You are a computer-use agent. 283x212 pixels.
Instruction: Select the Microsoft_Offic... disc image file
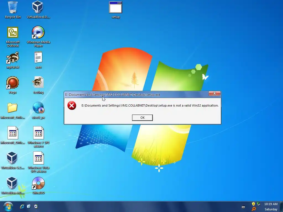(13, 135)
